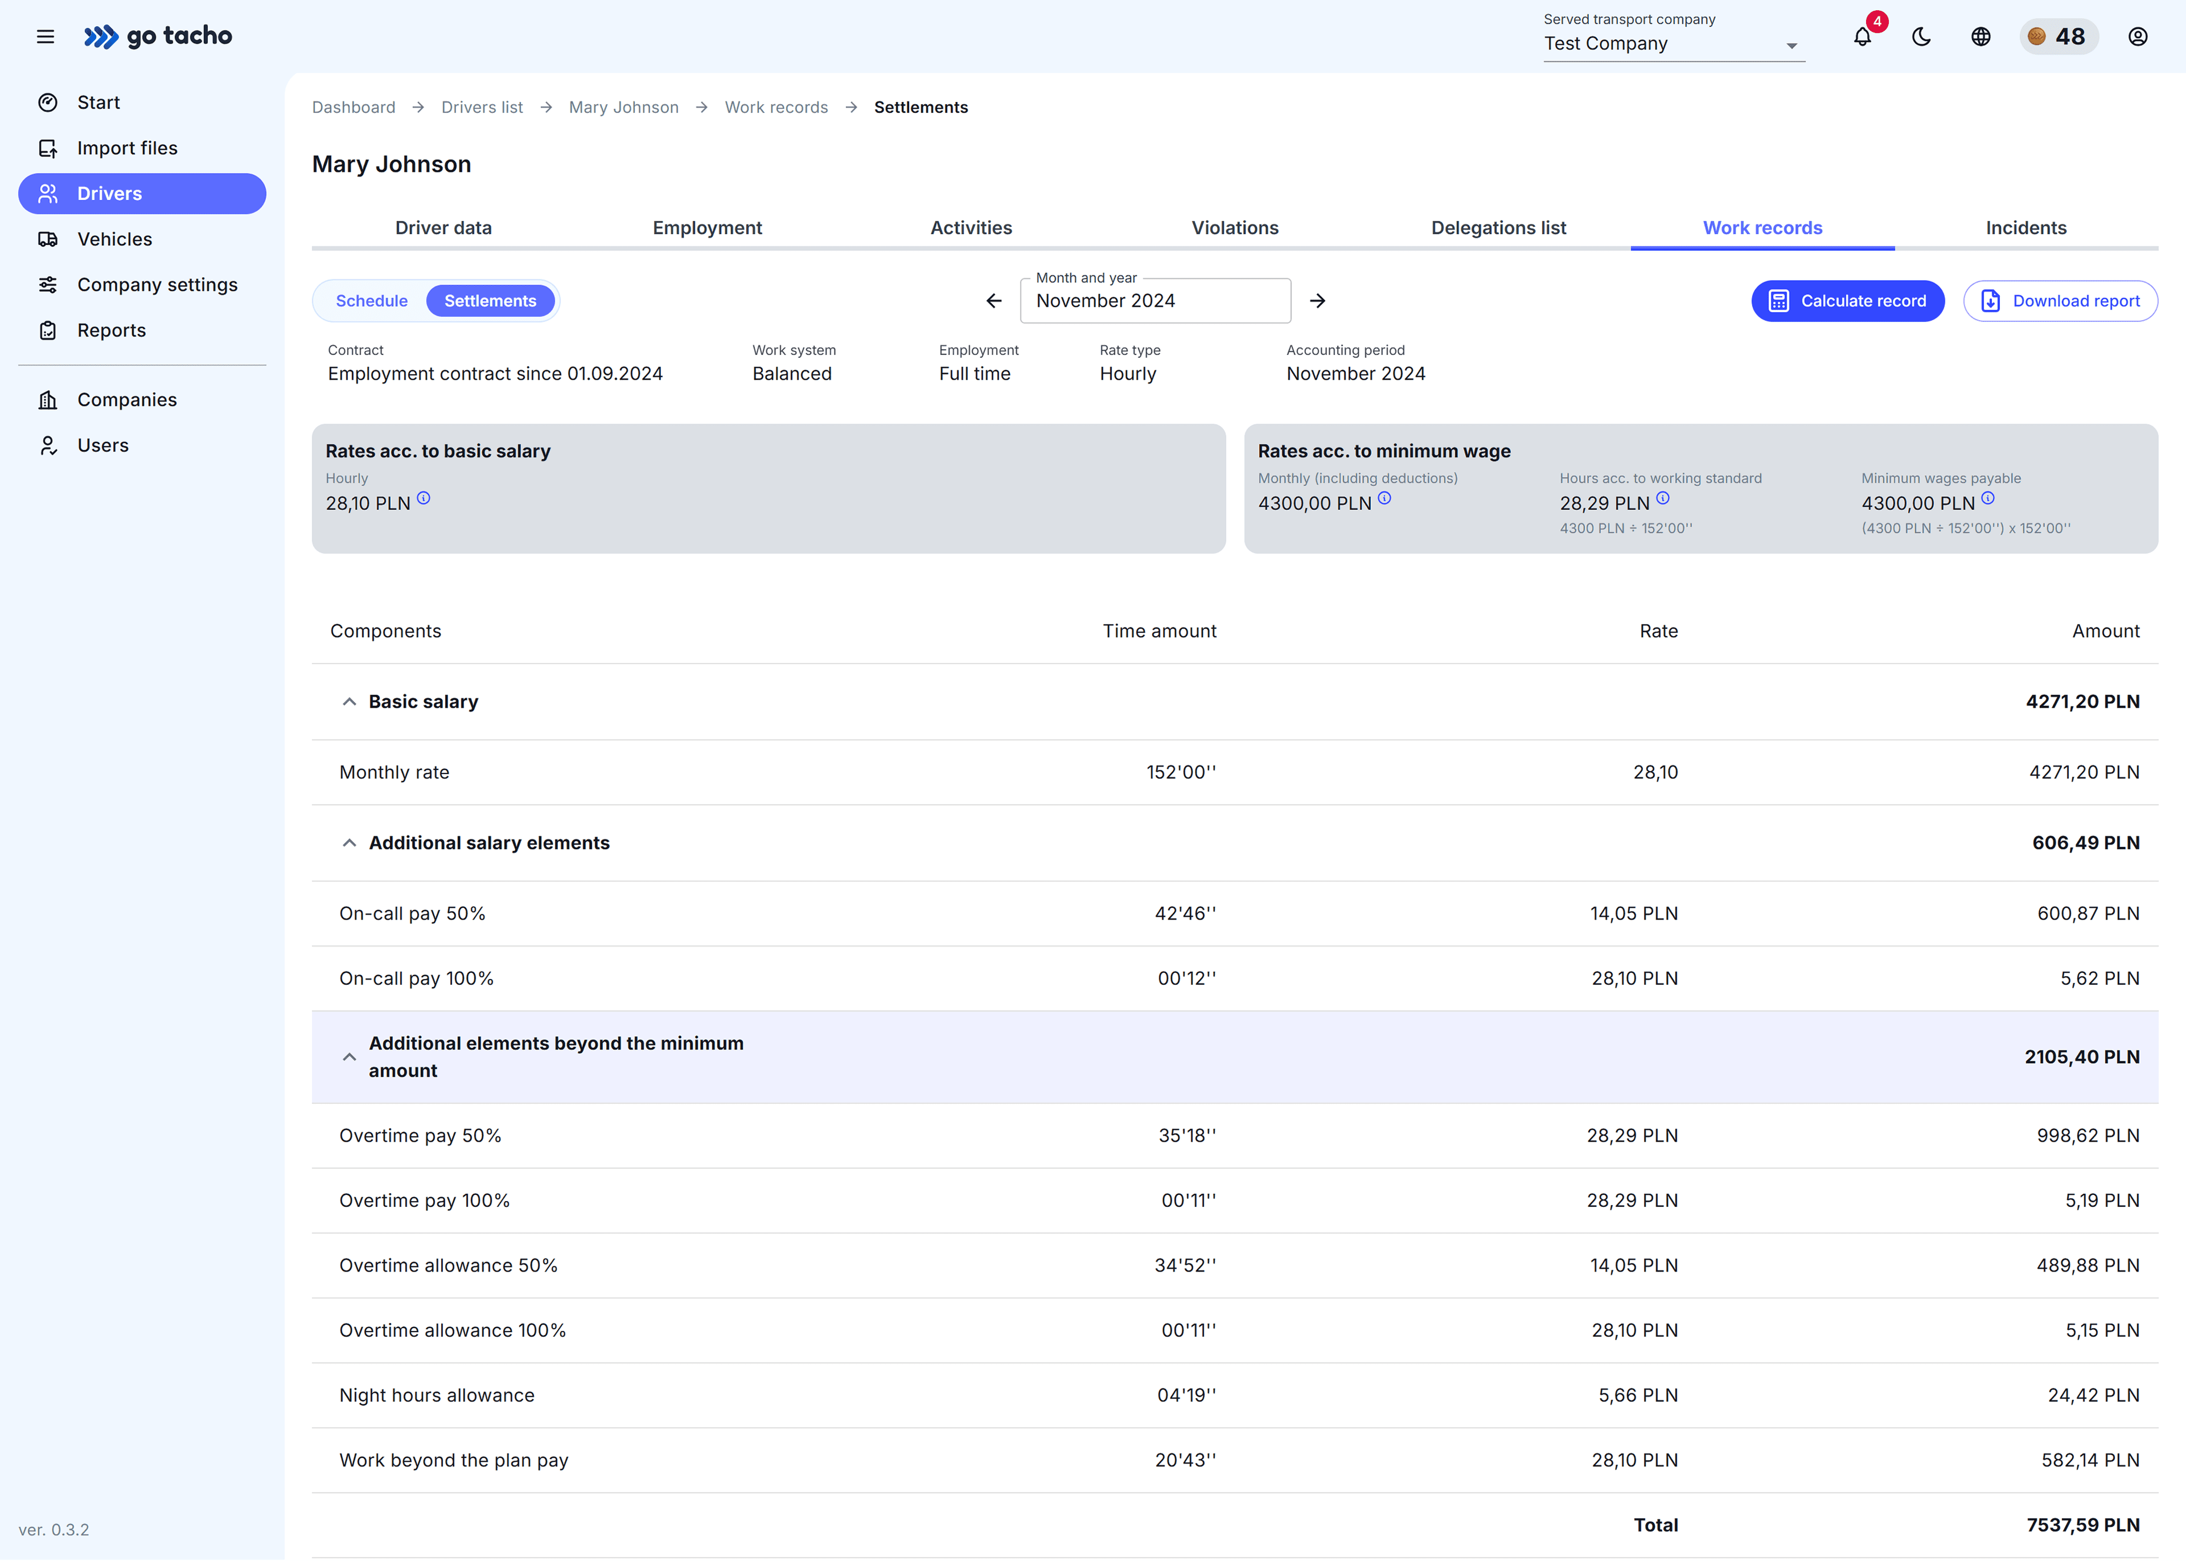Open Company settings in the sidebar
Viewport: 2186px width, 1561px height.
point(142,285)
